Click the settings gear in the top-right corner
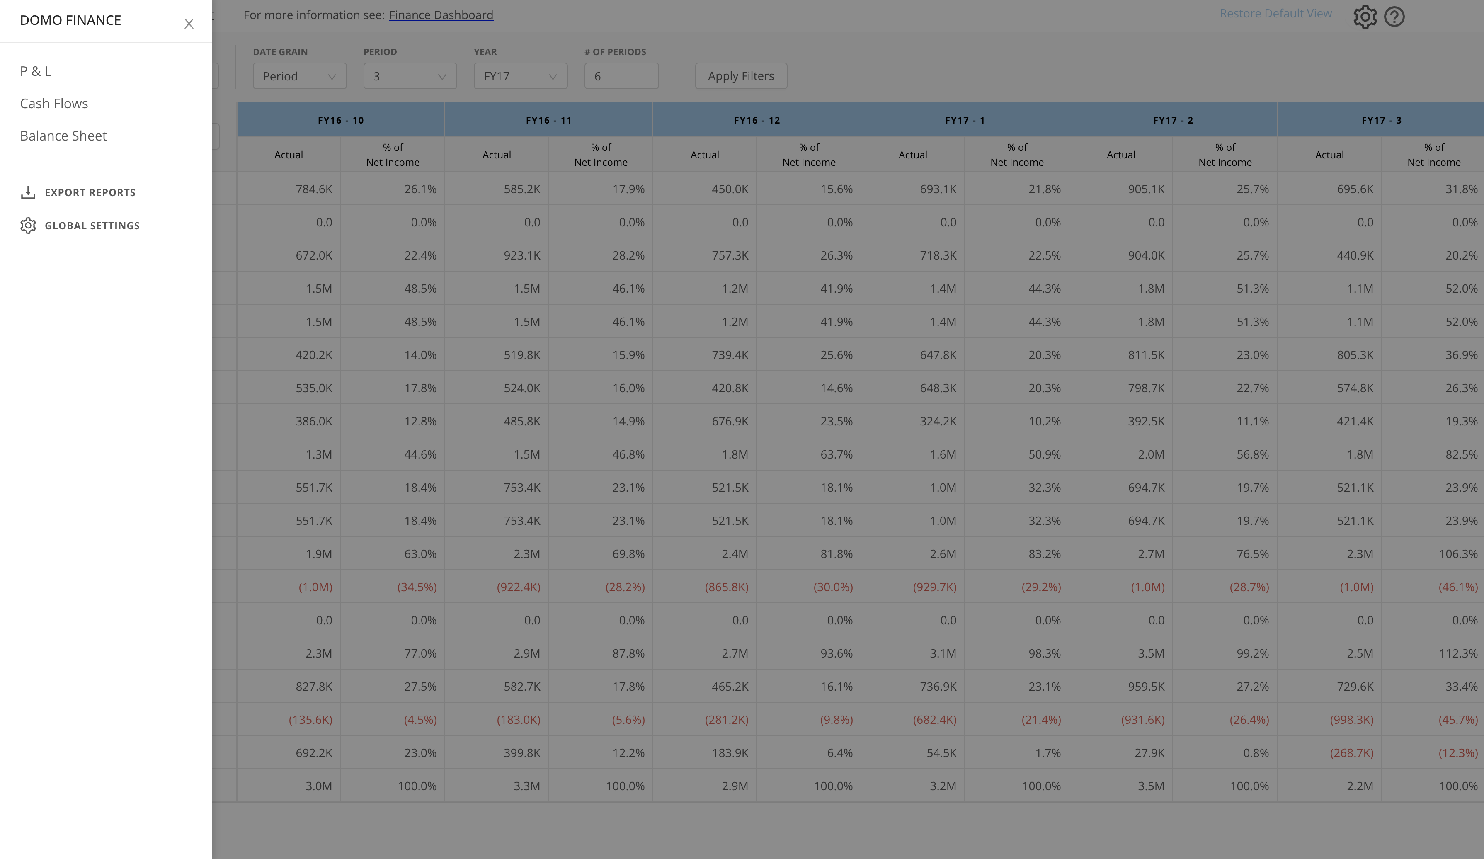1484x859 pixels. (x=1365, y=17)
